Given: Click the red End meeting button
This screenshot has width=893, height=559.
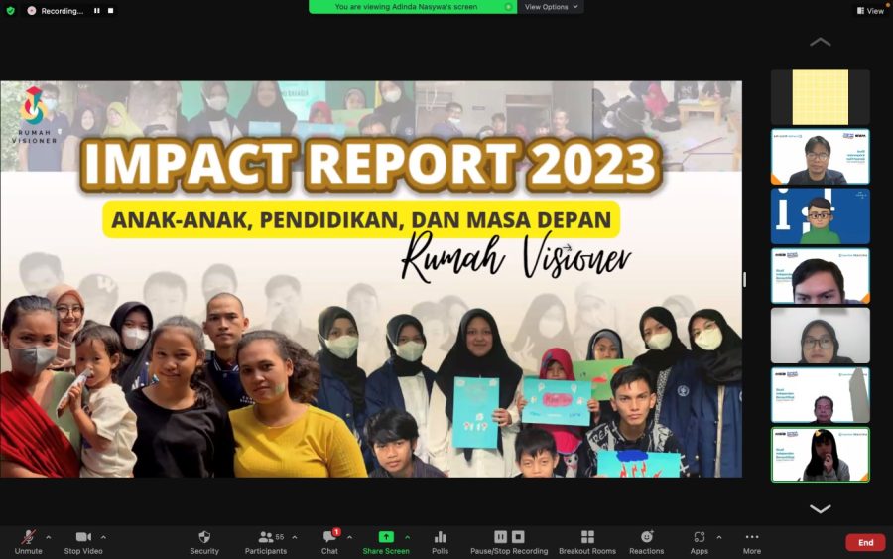Looking at the screenshot, I should (865, 542).
